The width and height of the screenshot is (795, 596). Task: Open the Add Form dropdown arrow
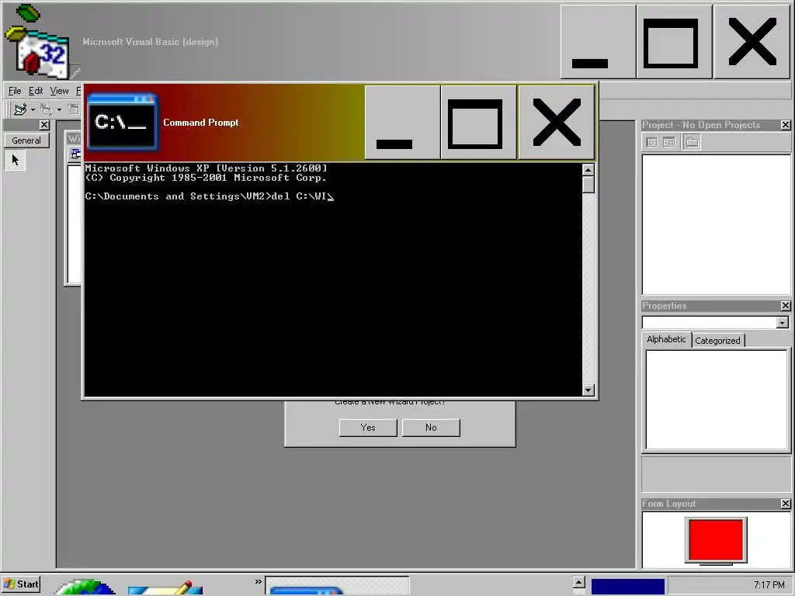click(x=59, y=109)
